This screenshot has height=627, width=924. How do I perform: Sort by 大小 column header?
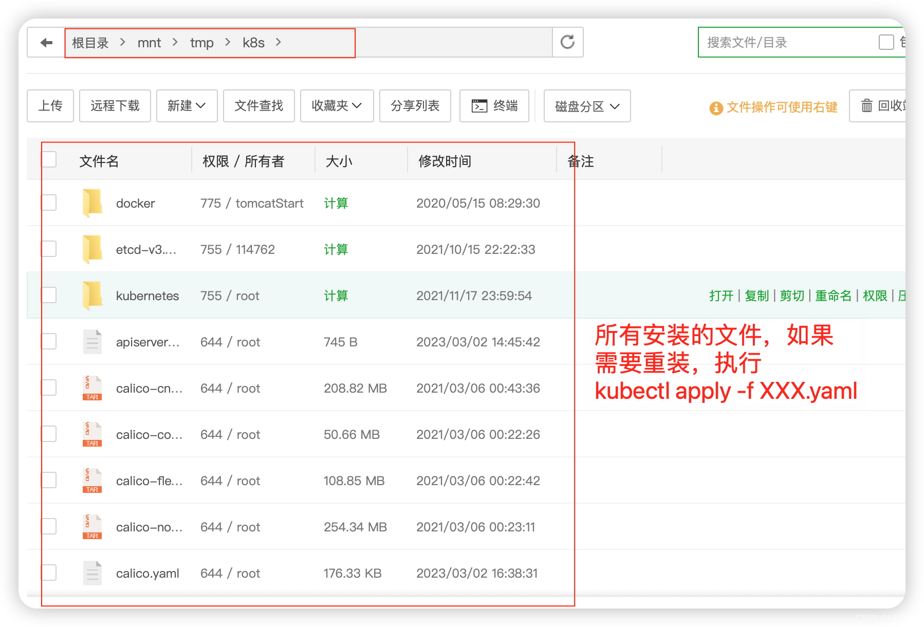[x=339, y=161]
